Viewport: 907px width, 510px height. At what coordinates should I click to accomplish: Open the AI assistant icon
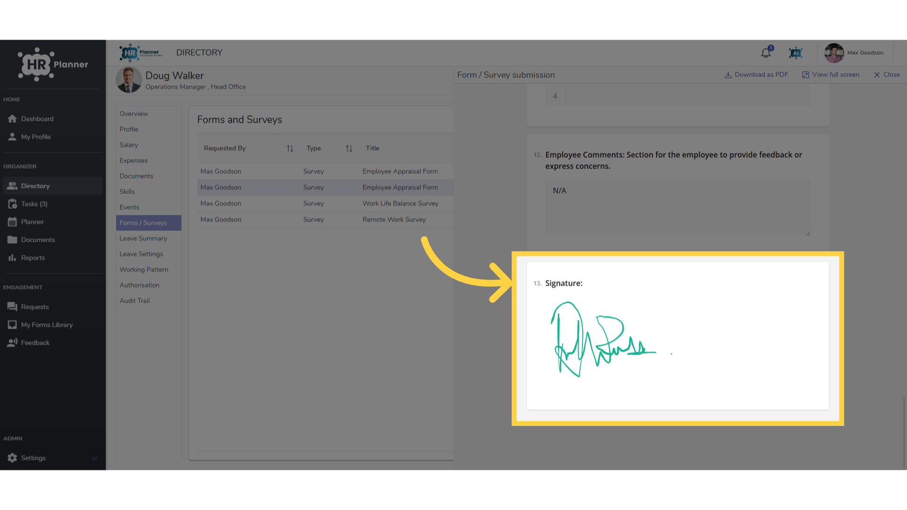(796, 53)
